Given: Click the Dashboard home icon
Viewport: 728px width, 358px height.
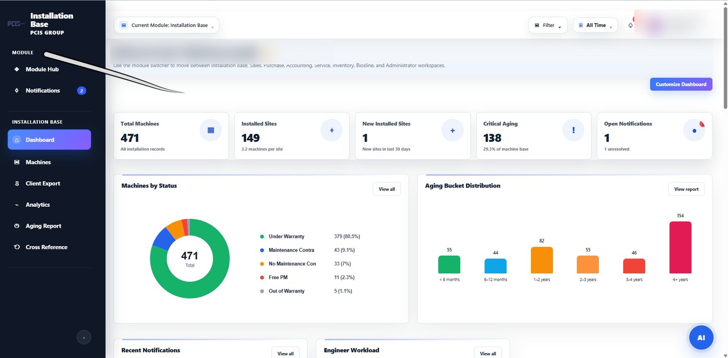Looking at the screenshot, I should pos(17,140).
